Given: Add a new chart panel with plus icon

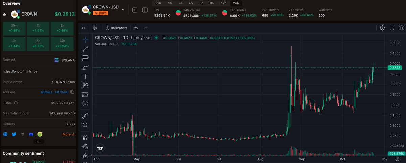Looking at the screenshot, I should [135, 10].
